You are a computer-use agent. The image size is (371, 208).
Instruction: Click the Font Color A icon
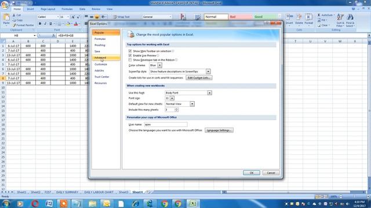[x=76, y=24]
